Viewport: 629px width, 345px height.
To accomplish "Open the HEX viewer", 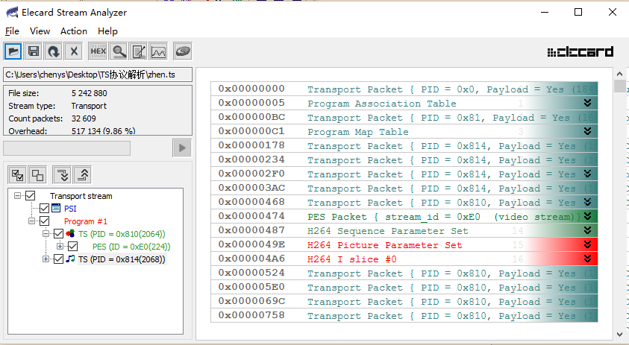I will (x=98, y=51).
